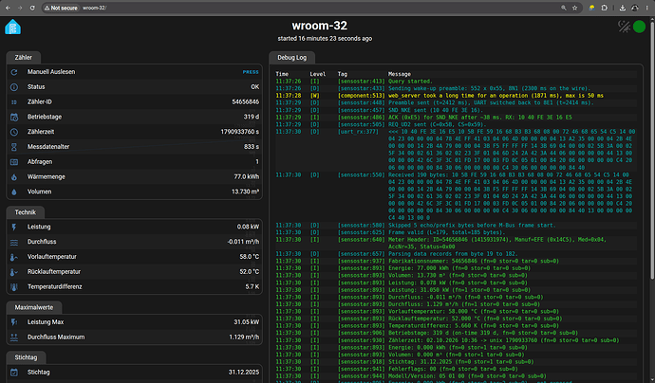Select the Stichtag group tab
The width and height of the screenshot is (655, 383).
(26, 357)
